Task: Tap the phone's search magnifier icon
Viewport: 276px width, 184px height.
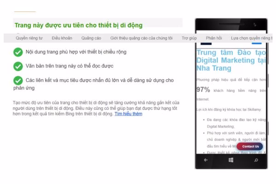Action: pyautogui.click(x=256, y=160)
